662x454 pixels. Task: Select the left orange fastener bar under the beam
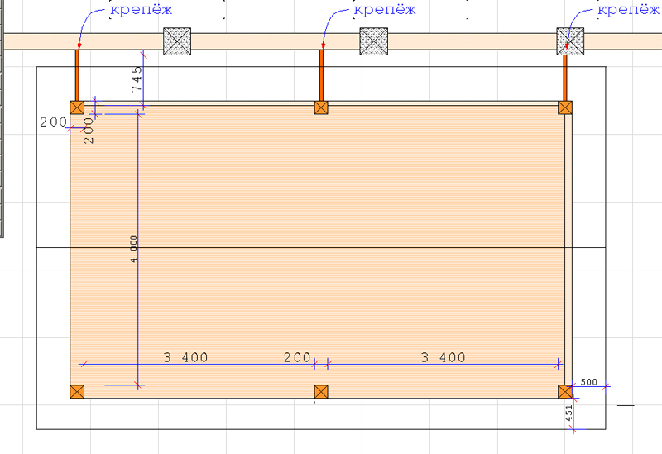click(x=77, y=75)
